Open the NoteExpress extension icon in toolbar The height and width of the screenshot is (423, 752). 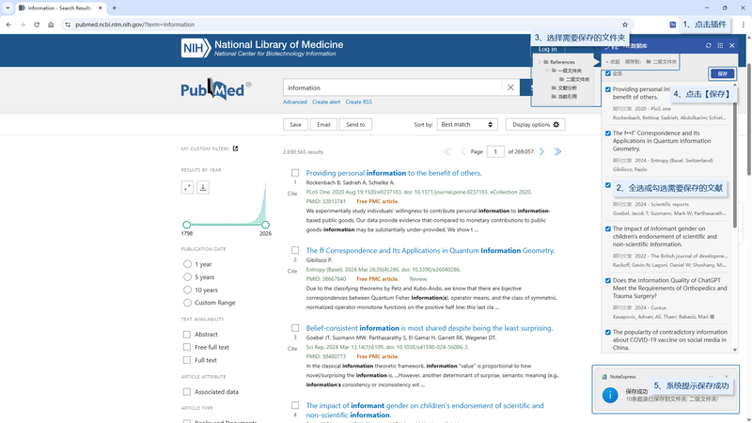tap(672, 24)
